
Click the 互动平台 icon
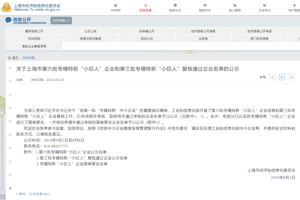click(x=265, y=5)
